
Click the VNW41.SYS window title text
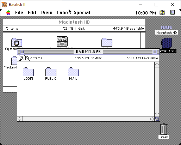click(x=88, y=52)
